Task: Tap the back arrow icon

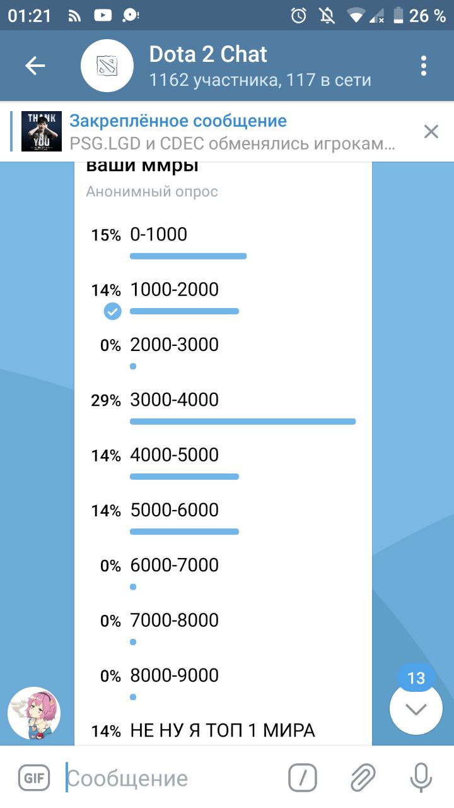Action: (x=35, y=66)
